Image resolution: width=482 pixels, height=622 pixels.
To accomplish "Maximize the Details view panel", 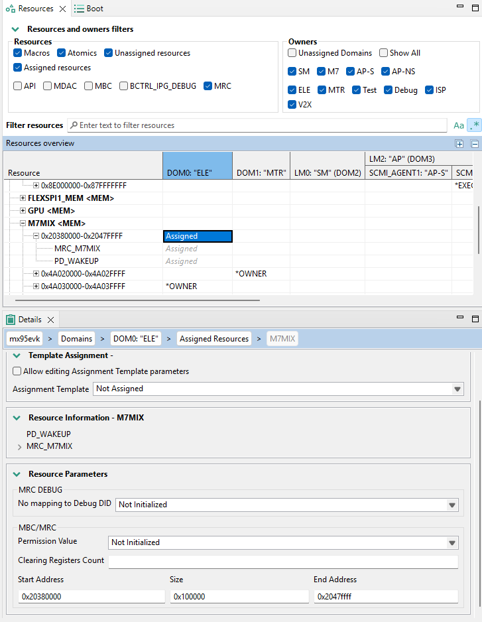I will point(475,318).
